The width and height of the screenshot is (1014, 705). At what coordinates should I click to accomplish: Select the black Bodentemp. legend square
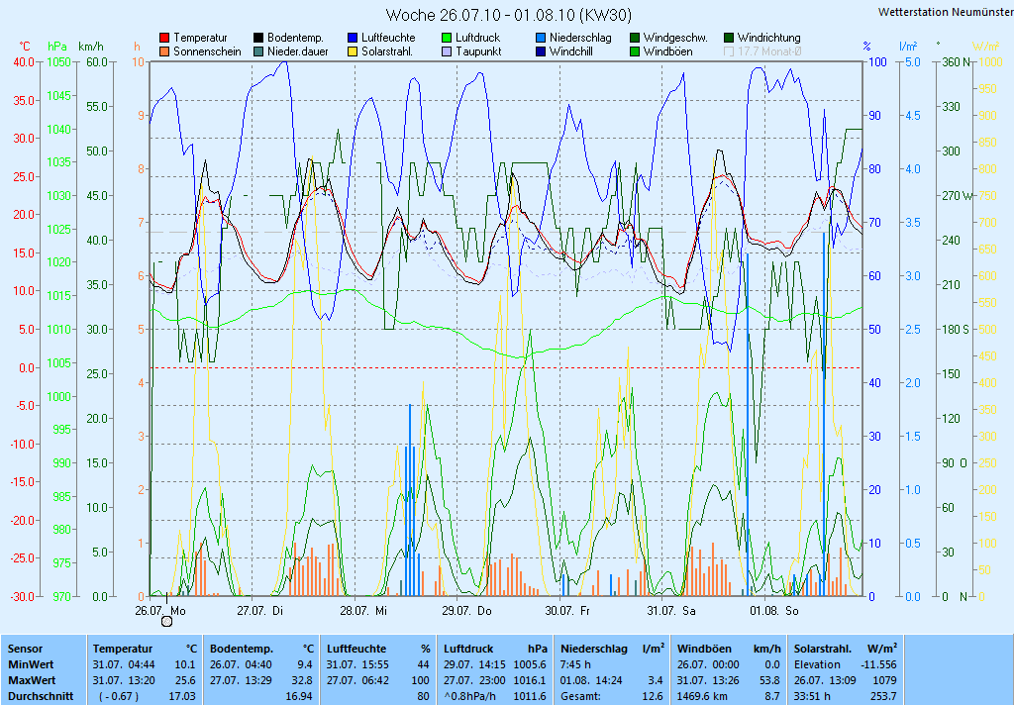point(258,38)
